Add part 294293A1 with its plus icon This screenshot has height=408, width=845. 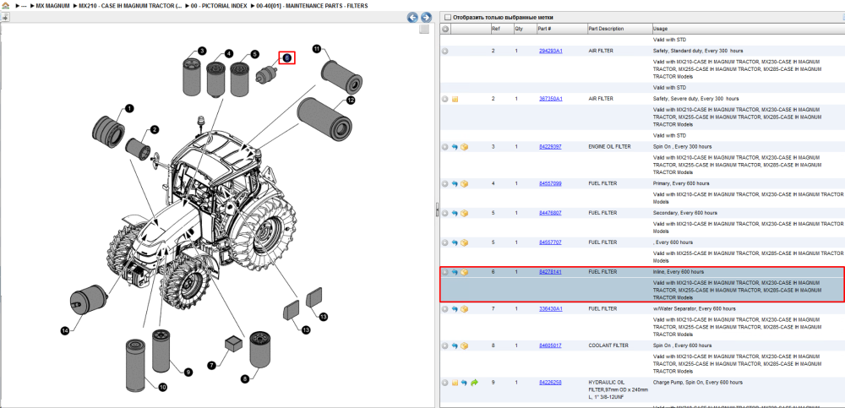click(x=445, y=52)
